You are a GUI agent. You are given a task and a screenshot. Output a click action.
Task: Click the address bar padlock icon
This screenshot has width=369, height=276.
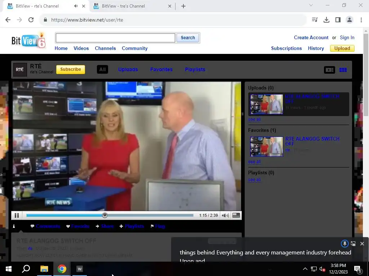45,20
